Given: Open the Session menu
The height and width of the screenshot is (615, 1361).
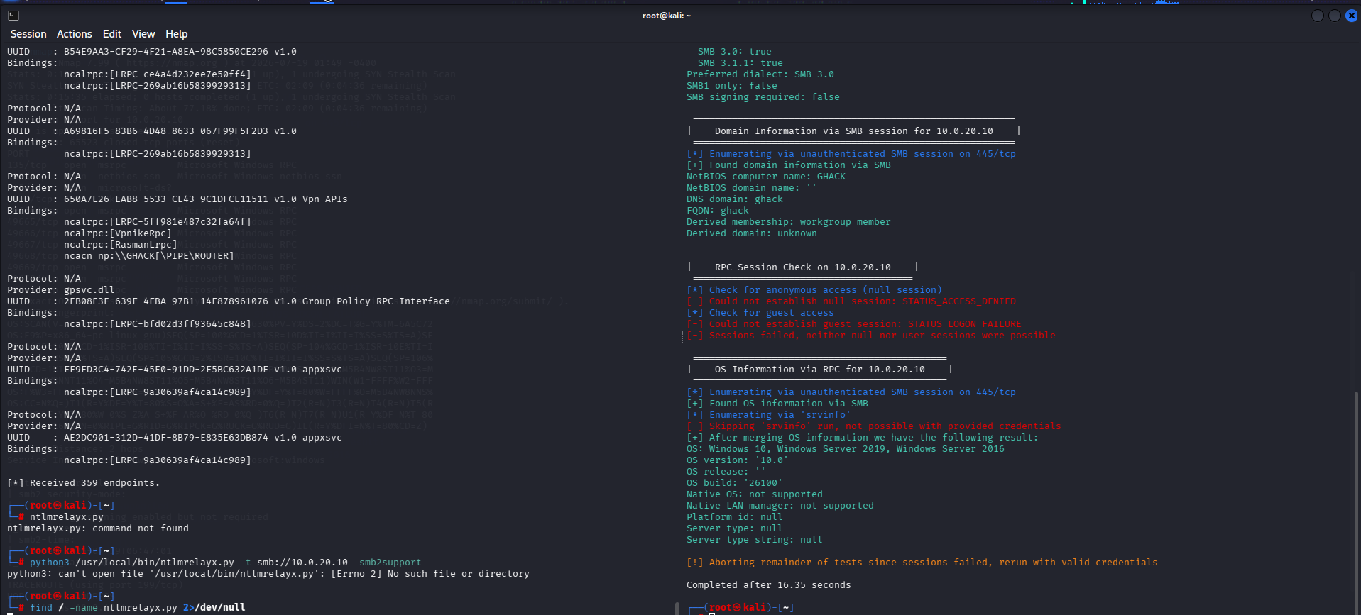Looking at the screenshot, I should (28, 34).
